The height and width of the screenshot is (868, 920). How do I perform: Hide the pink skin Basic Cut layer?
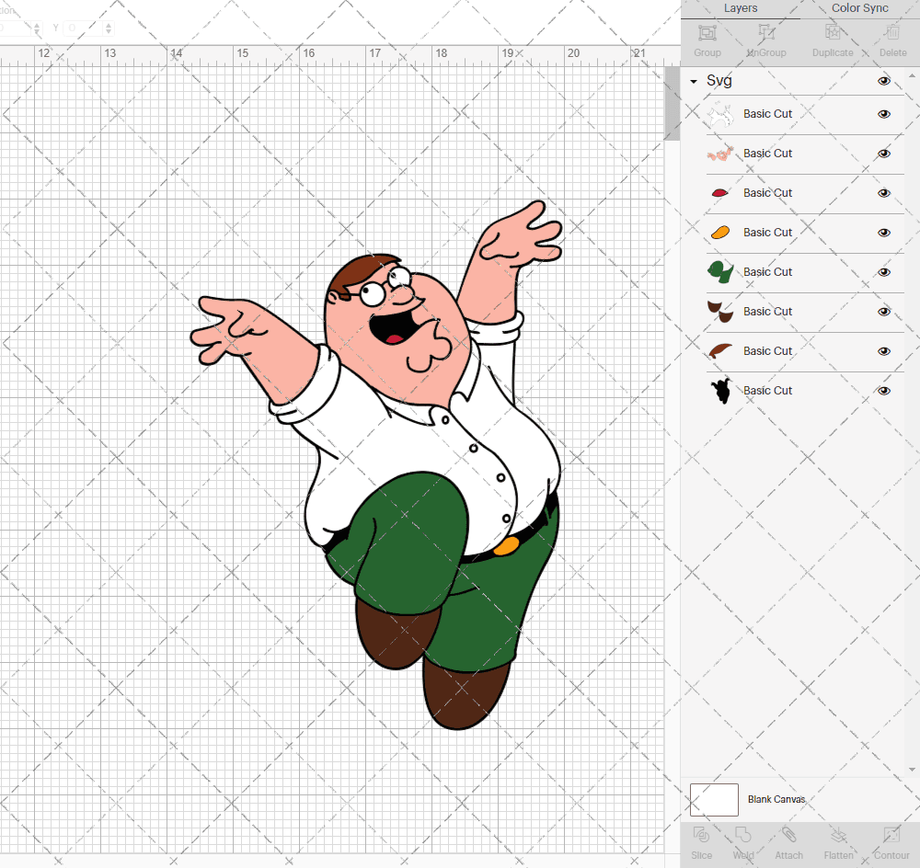point(883,154)
